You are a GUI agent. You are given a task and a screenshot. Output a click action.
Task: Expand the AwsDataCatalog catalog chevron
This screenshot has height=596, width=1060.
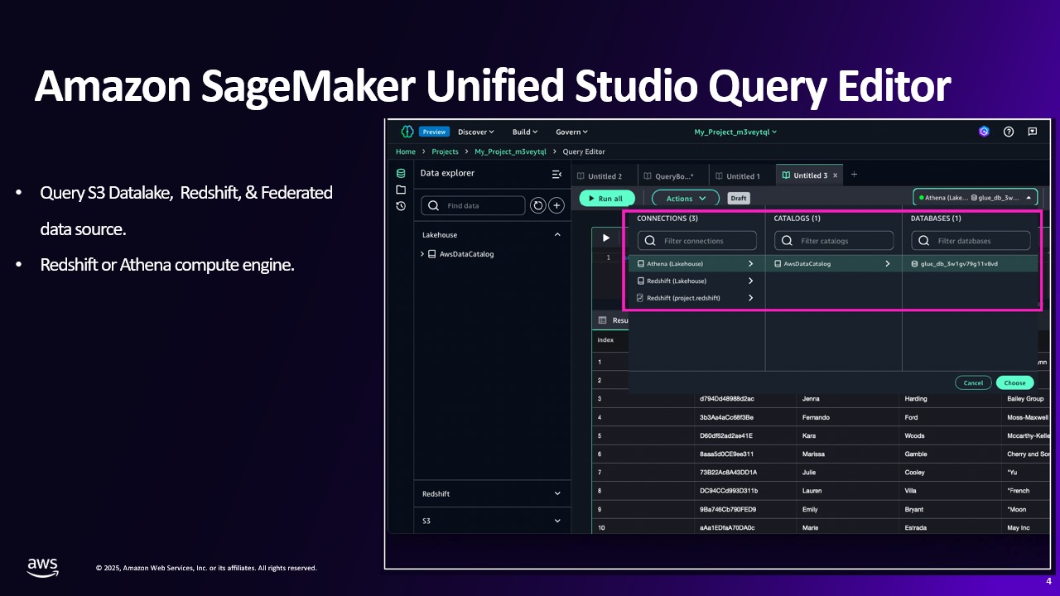(887, 264)
